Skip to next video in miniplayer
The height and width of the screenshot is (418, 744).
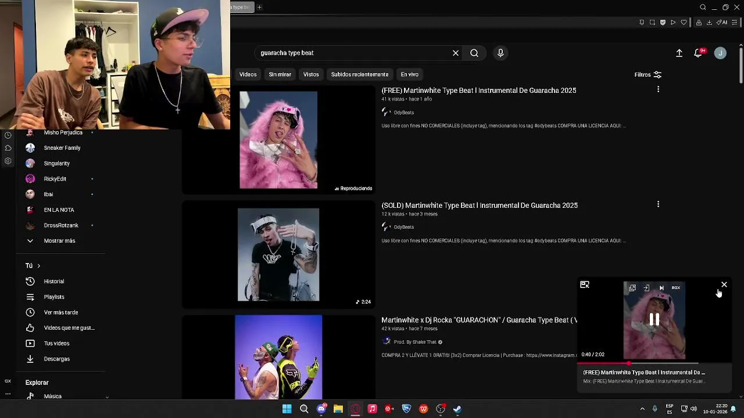[661, 288]
